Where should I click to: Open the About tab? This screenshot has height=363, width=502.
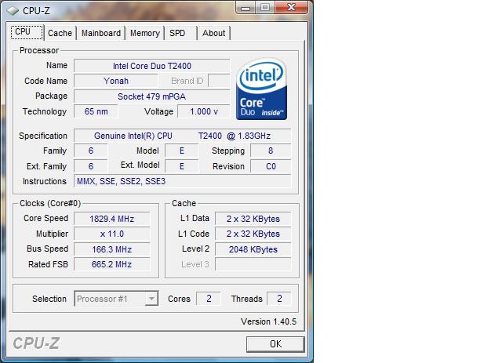coord(213,33)
